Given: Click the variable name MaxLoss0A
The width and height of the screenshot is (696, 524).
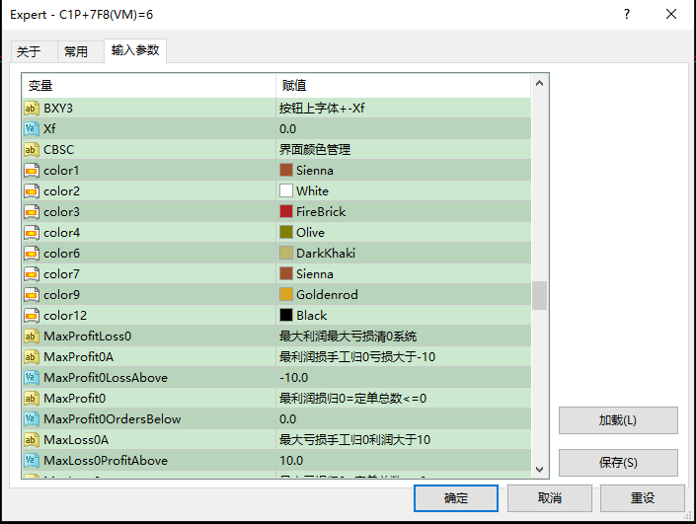Looking at the screenshot, I should coord(76,440).
